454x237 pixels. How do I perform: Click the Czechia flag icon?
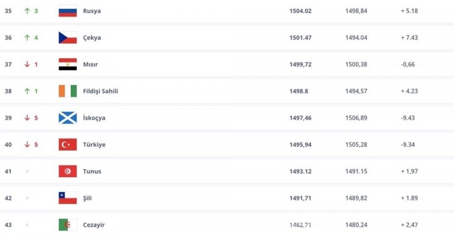coord(68,37)
